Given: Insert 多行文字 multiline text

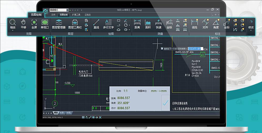Looking at the screenshot, I should click(108, 24).
